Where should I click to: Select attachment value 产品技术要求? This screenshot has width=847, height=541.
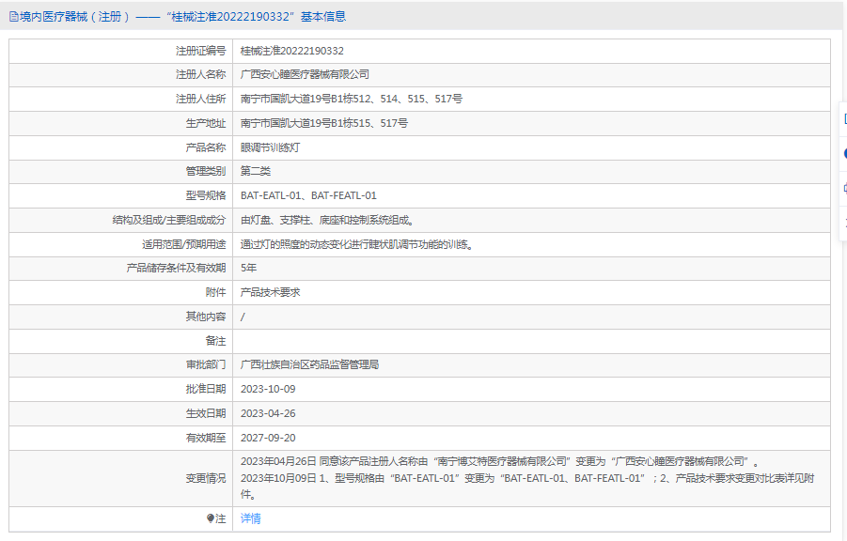click(x=270, y=292)
